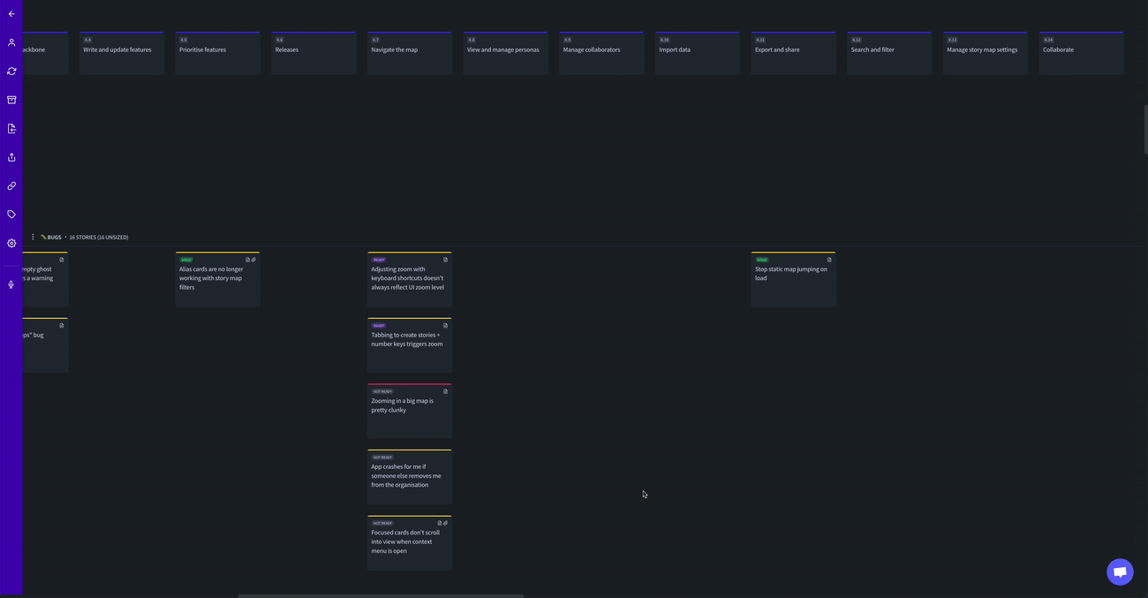Open the 'Releases' feature card
1148x598 pixels.
click(x=313, y=53)
